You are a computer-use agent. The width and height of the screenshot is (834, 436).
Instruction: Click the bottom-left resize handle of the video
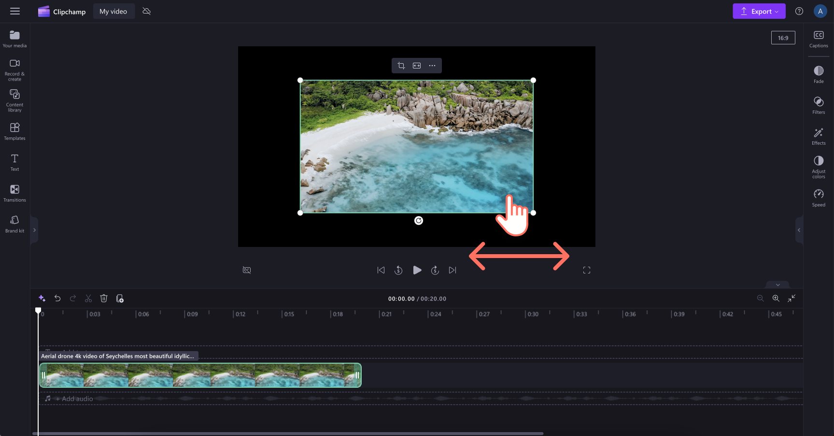point(300,213)
